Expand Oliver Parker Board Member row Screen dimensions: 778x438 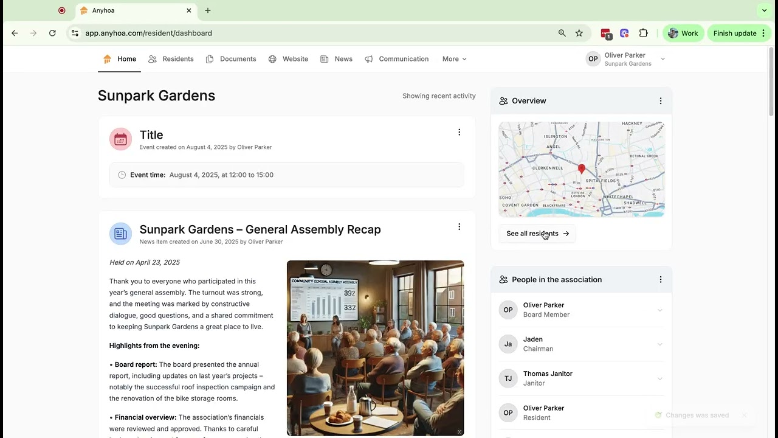582,310
